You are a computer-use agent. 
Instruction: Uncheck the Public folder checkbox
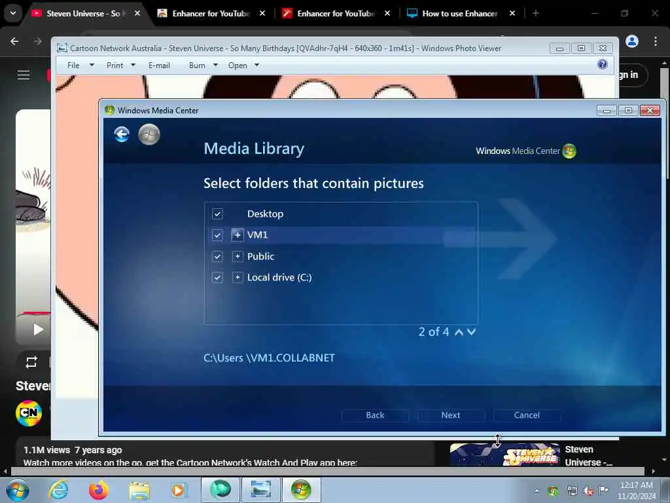click(217, 256)
